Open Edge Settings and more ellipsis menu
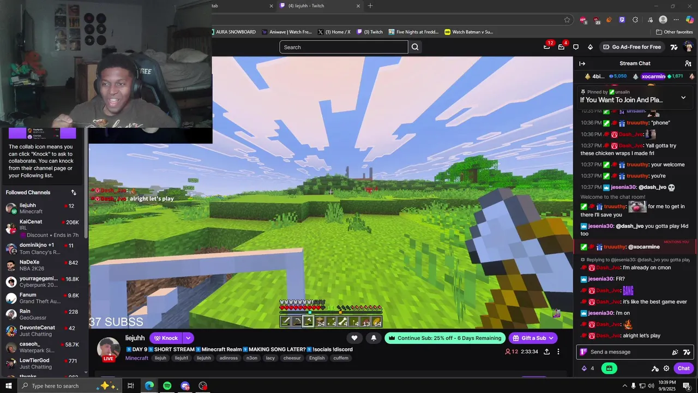The width and height of the screenshot is (698, 393). pos(676,20)
